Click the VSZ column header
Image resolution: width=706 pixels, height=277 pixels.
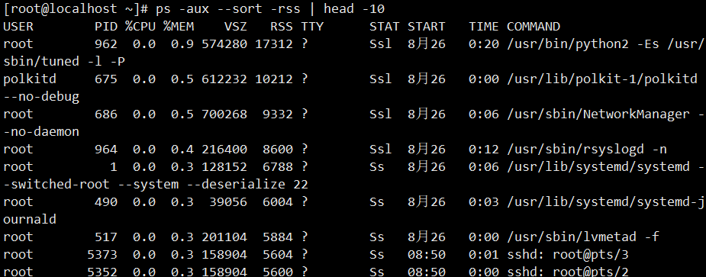pos(236,27)
